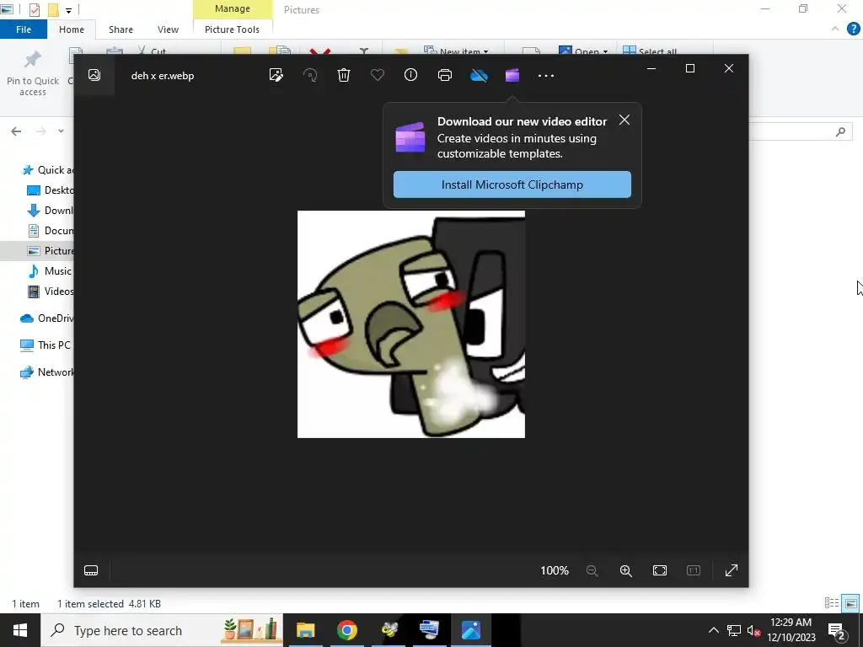Select Pictures in navigation pane
Image resolution: width=863 pixels, height=647 pixels.
(50, 251)
